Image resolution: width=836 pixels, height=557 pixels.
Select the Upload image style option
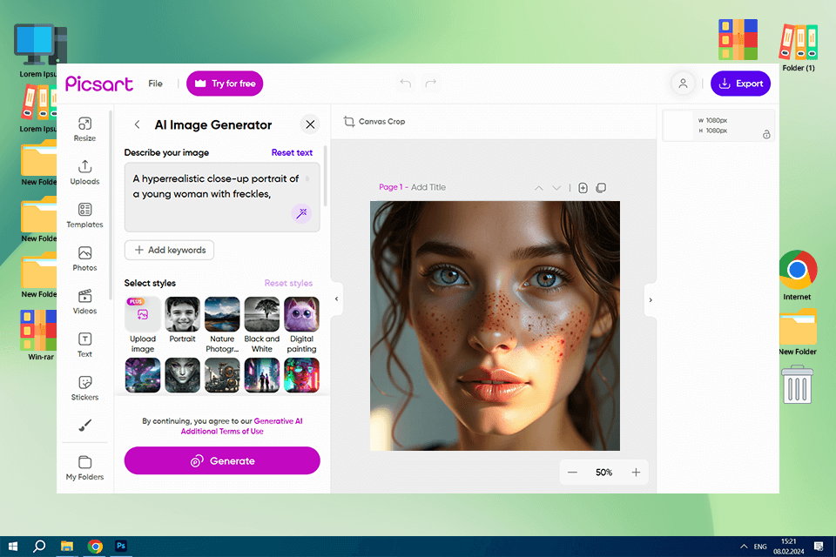[142, 325]
